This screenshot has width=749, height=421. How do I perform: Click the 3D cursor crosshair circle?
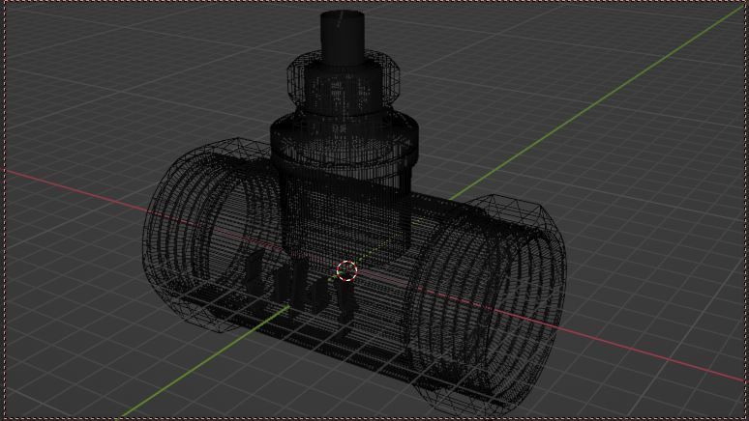[x=346, y=270]
